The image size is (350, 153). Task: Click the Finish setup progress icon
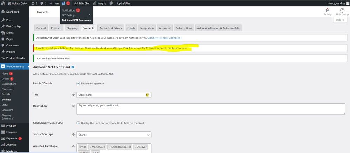pyautogui.click(x=342, y=10)
